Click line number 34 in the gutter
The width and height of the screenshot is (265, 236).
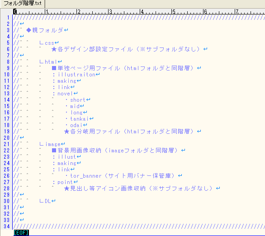[x=7, y=227]
